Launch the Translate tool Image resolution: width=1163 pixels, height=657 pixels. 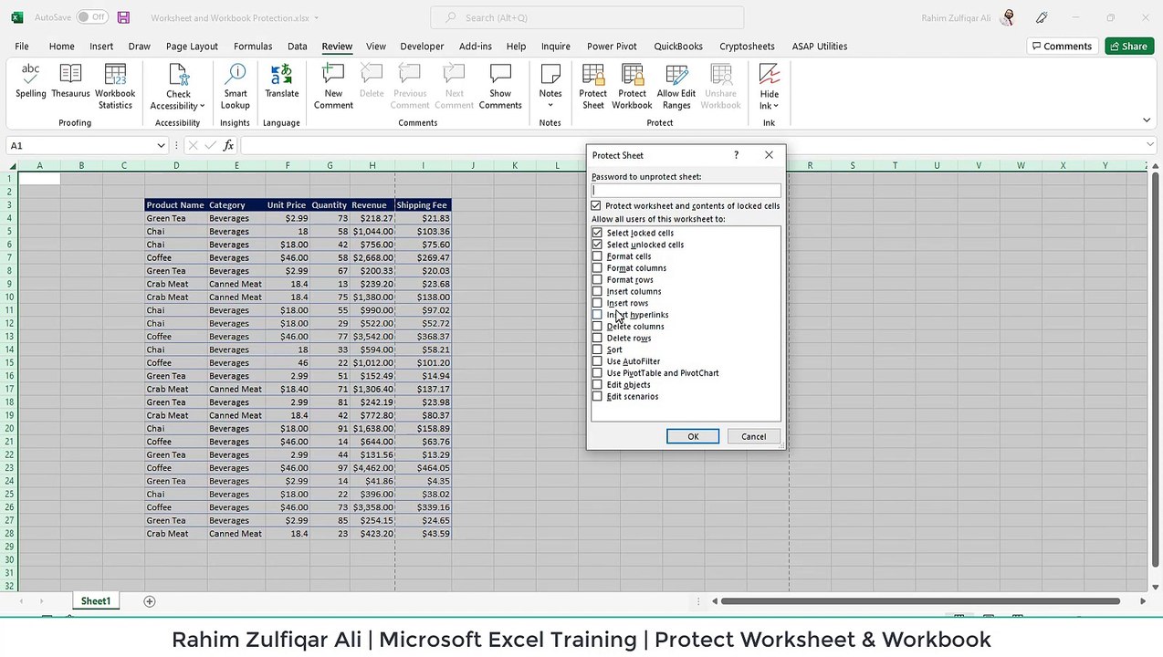(x=282, y=82)
